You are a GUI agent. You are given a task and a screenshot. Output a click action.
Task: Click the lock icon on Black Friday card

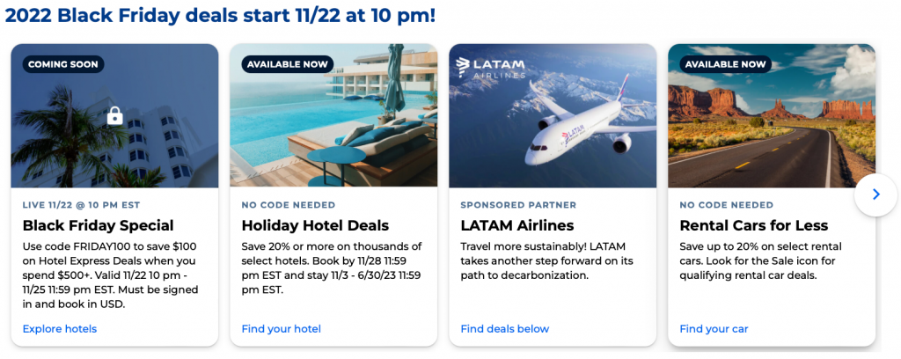(x=114, y=116)
